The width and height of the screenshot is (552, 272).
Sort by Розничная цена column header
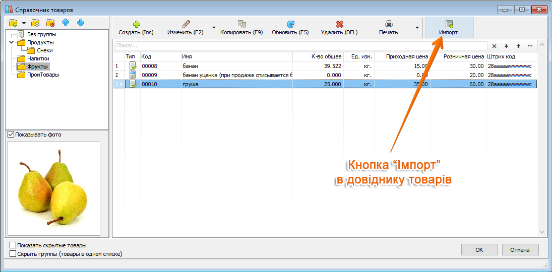click(x=458, y=56)
